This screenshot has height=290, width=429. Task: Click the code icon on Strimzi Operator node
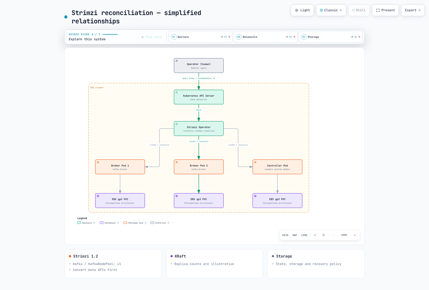click(x=177, y=124)
